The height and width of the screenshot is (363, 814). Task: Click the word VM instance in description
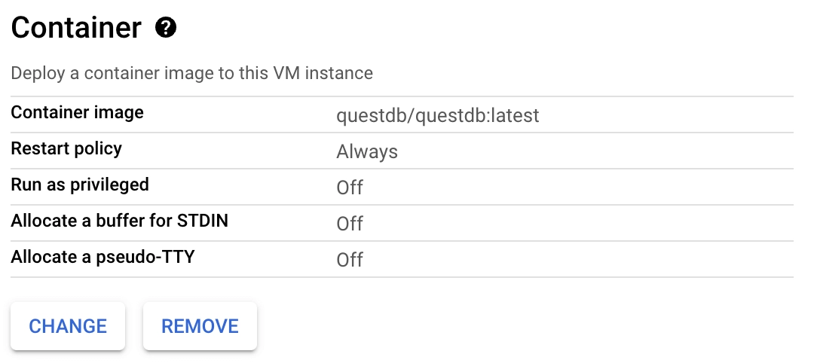tap(332, 74)
